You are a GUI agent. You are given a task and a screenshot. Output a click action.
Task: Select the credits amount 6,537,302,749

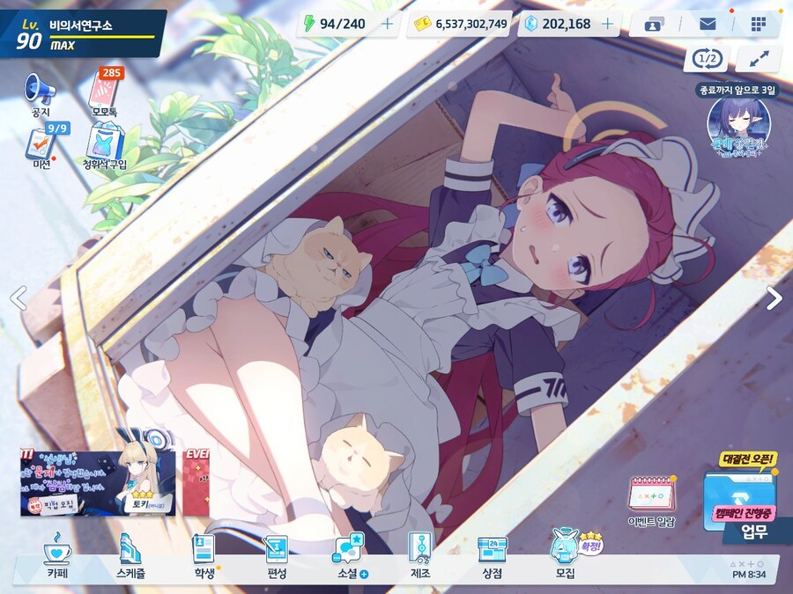(x=471, y=24)
